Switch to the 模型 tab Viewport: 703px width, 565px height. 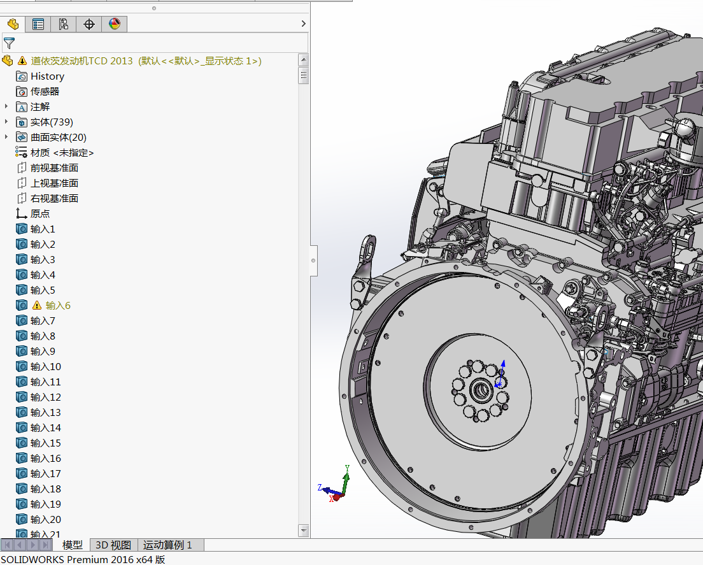click(x=72, y=545)
